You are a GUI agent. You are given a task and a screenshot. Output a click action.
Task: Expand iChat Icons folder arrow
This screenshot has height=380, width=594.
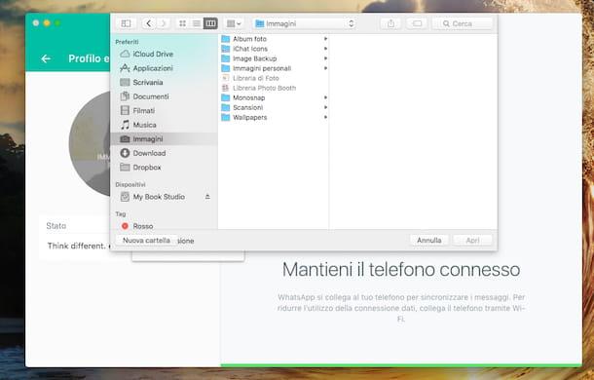click(325, 49)
